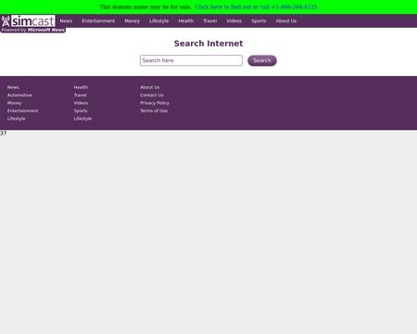417x334 pixels.
Task: Click the Powered by Microsoft News badge
Action: tap(33, 30)
